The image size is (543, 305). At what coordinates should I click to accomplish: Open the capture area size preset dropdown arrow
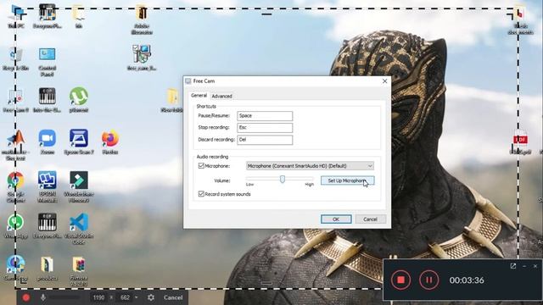(x=136, y=297)
